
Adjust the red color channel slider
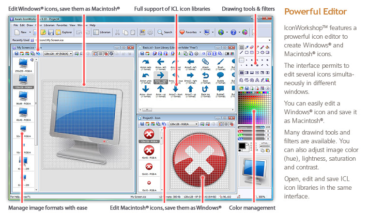click(251, 131)
